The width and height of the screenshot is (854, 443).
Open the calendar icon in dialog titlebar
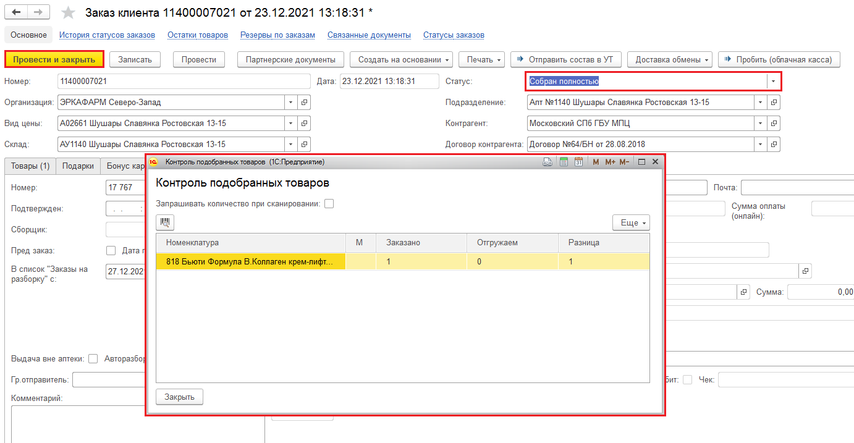[578, 162]
